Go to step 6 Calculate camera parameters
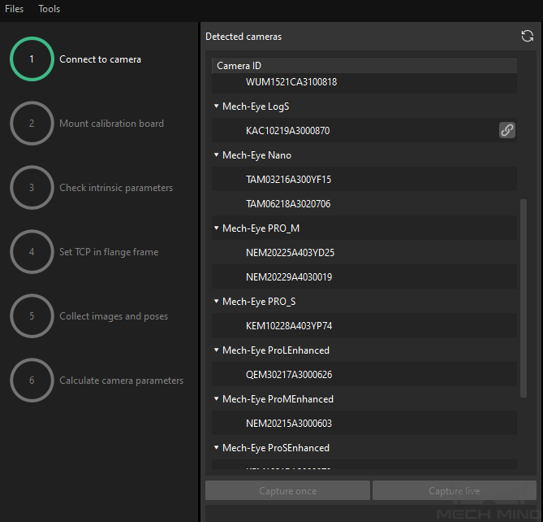 pyautogui.click(x=97, y=381)
